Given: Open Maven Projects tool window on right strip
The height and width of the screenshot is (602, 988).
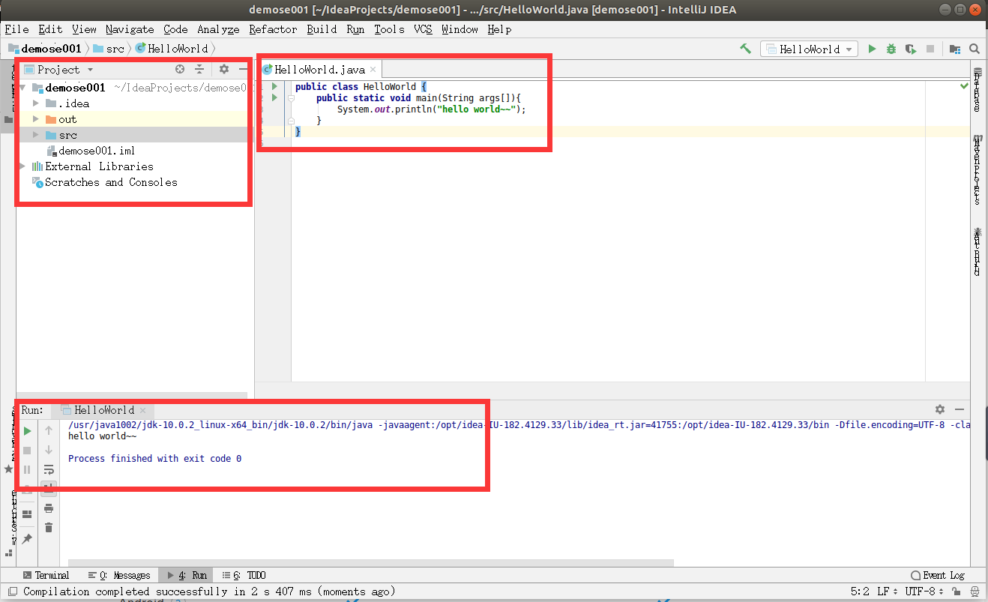Looking at the screenshot, I should coord(978,170).
